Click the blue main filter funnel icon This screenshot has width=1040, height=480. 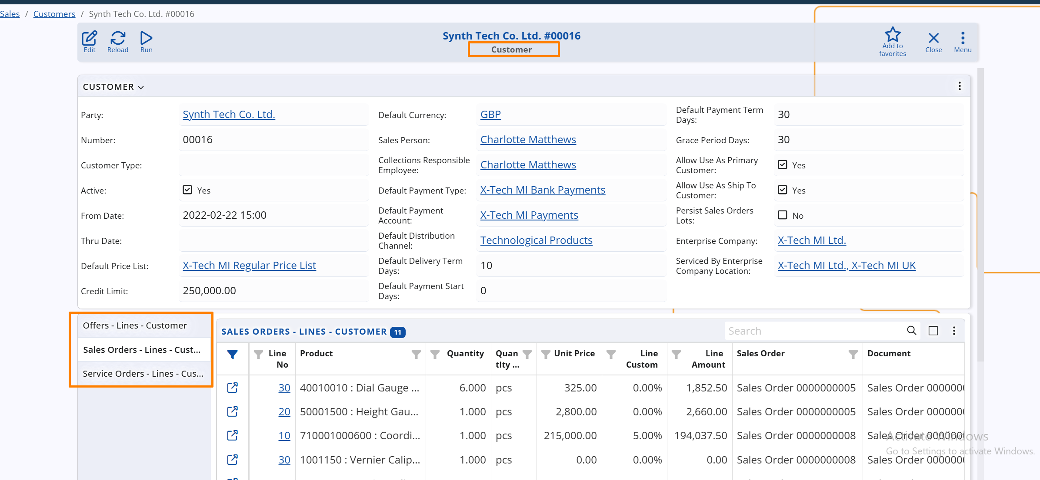click(233, 355)
